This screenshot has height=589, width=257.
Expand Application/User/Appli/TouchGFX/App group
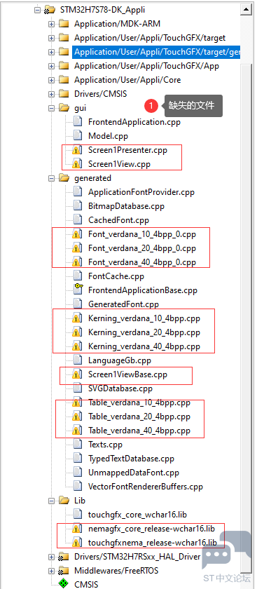[51, 66]
